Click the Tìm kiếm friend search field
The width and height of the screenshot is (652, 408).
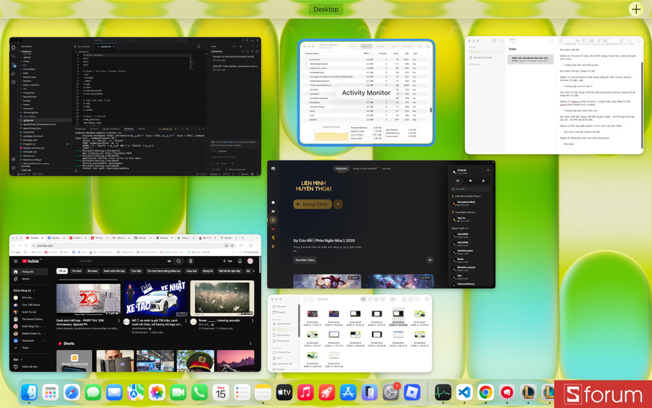pos(470,189)
